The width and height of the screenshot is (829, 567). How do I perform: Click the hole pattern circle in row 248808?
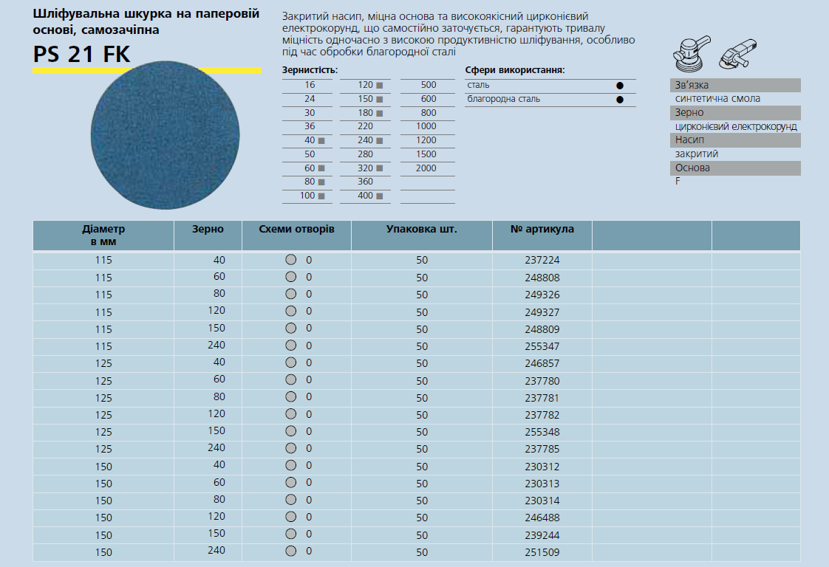[x=291, y=276]
